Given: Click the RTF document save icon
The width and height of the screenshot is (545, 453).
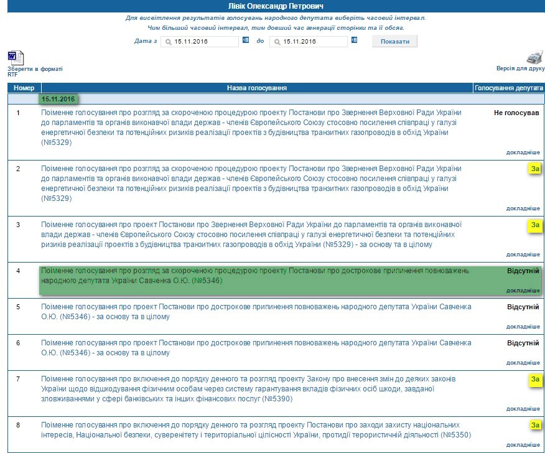Looking at the screenshot, I should click(16, 57).
